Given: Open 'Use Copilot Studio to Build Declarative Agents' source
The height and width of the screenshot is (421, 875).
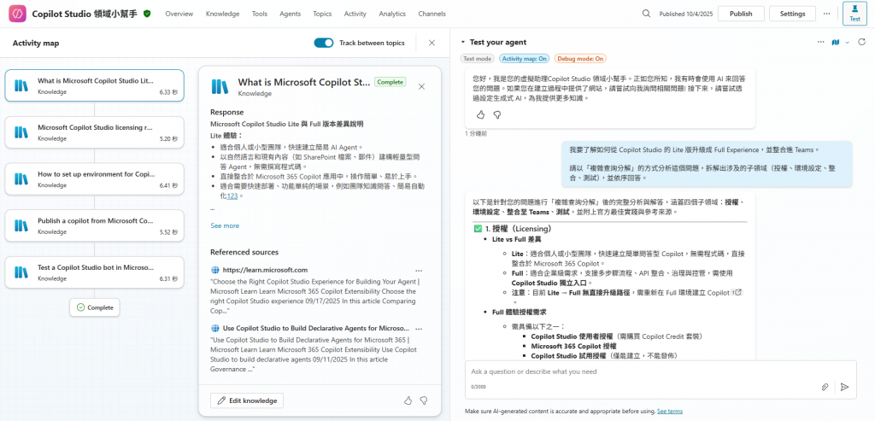Looking at the screenshot, I should (x=316, y=329).
